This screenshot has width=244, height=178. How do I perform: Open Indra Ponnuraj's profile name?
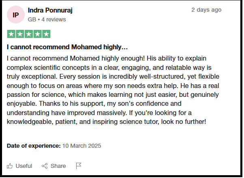point(50,10)
